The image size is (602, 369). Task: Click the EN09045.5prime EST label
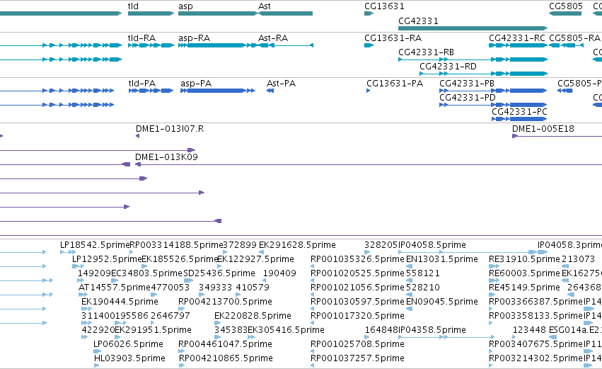pyautogui.click(x=442, y=302)
